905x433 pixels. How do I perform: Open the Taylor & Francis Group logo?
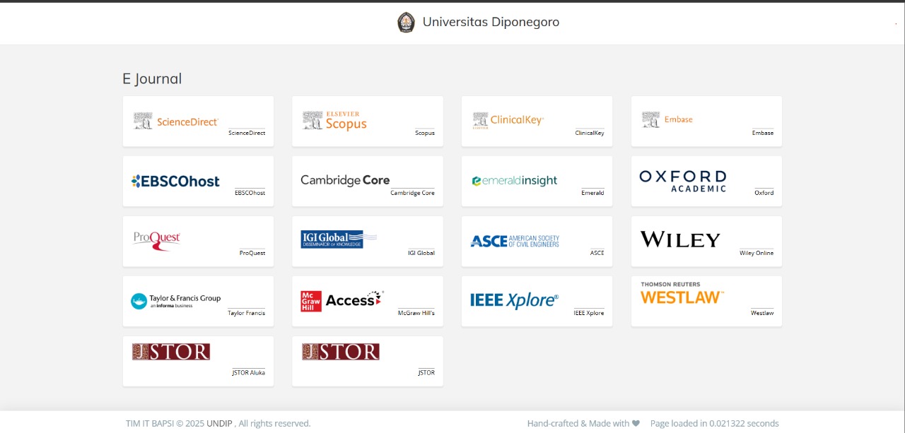pyautogui.click(x=175, y=301)
